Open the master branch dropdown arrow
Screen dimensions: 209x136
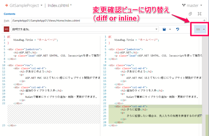tap(201, 5)
